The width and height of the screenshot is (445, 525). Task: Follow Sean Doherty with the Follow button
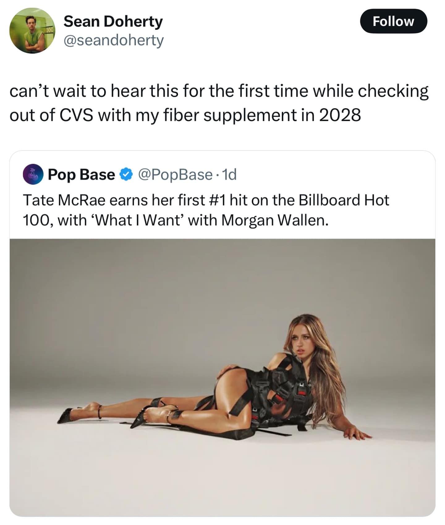tap(393, 21)
